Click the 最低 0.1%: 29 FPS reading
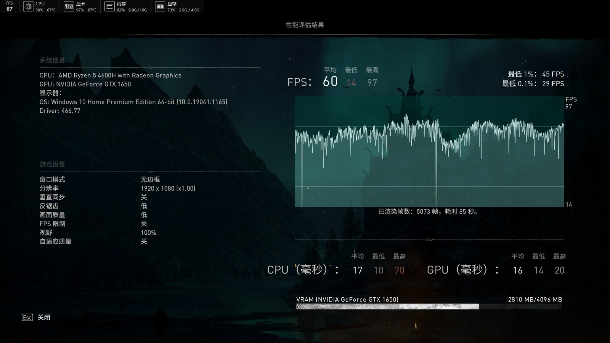Viewport: 610px width, 343px height. pyautogui.click(x=533, y=83)
